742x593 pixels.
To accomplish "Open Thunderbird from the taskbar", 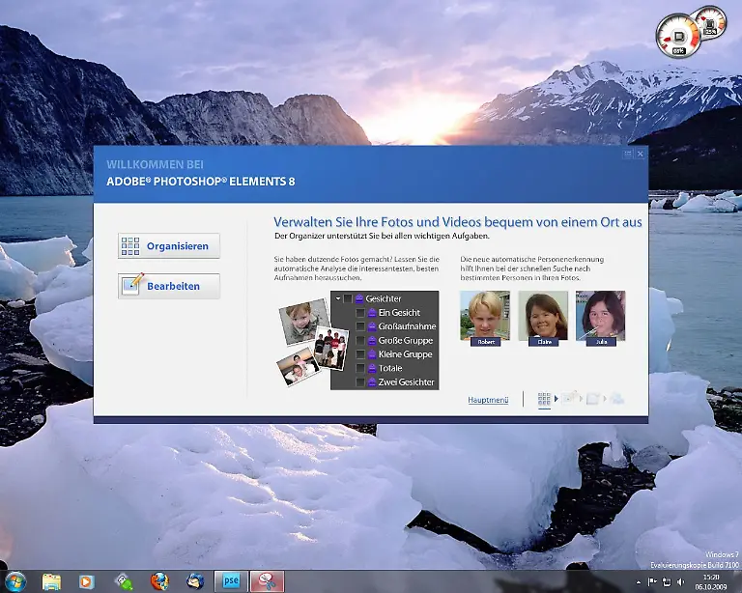I will 196,580.
